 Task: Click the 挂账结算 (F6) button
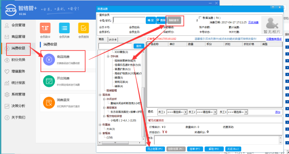point(176,149)
